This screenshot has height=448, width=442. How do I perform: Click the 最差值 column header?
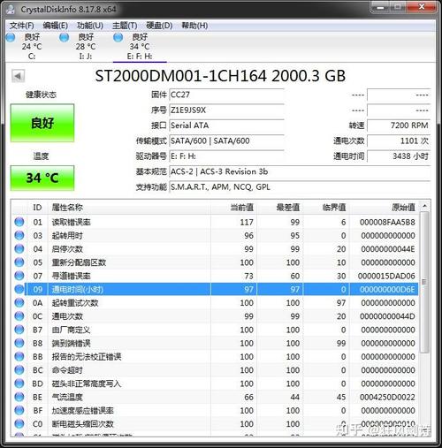coord(280,208)
